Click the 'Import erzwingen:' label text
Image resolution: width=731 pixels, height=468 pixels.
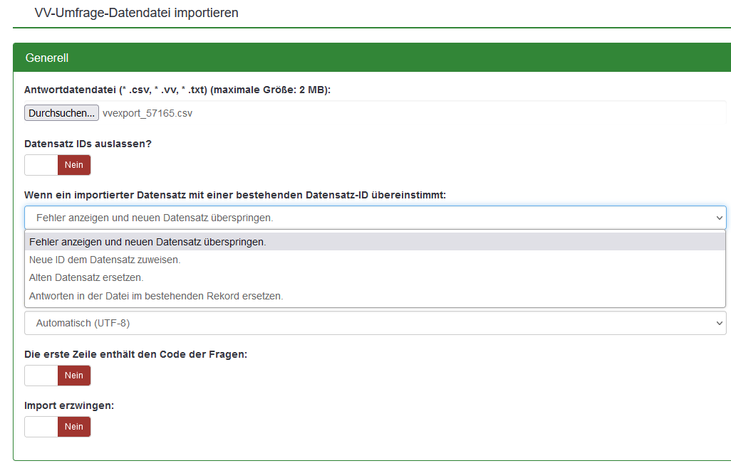[x=69, y=405]
